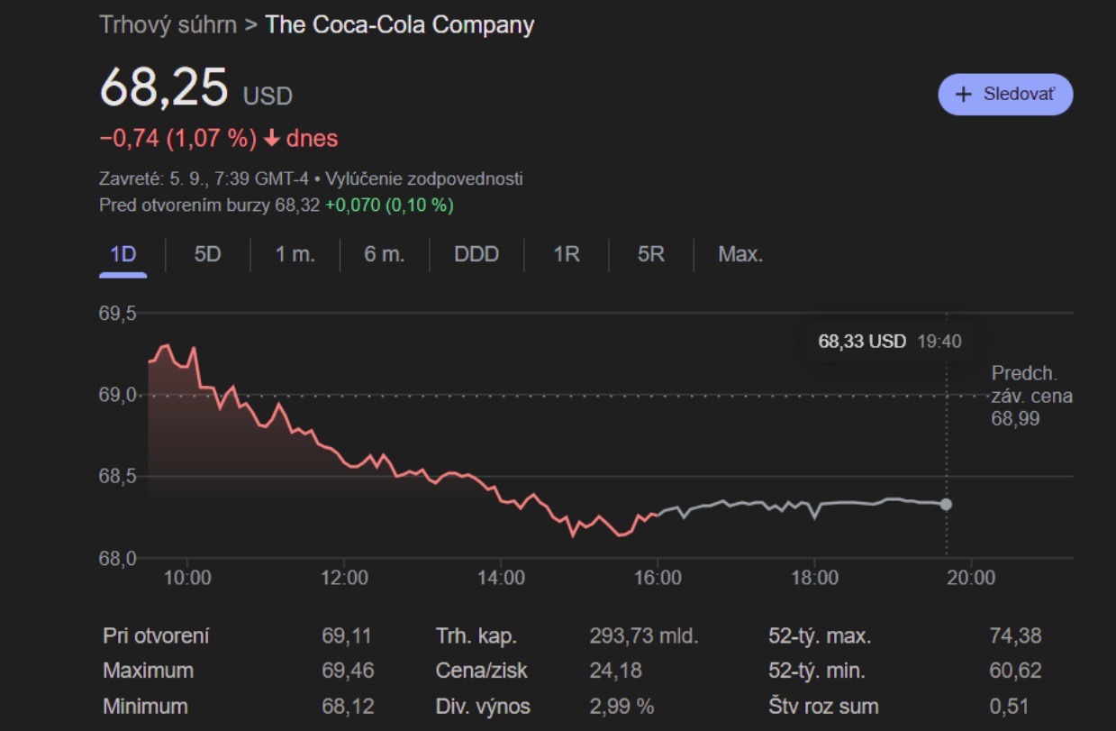Select the 1 m. range tab
1116x731 pixels.
295,254
